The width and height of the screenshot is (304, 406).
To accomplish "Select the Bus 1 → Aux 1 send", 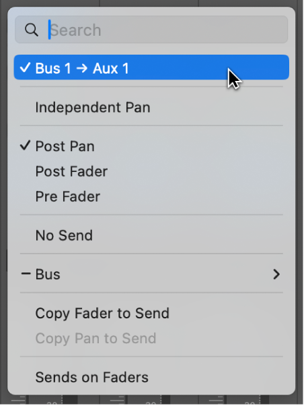I will 151,67.
